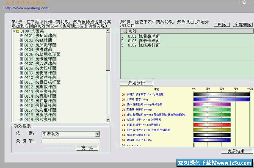Image resolution: width=254 pixels, height=168 pixels.
Task: Click the icon beside 0104 抗淋球菌
Action: [x=22, y=50]
